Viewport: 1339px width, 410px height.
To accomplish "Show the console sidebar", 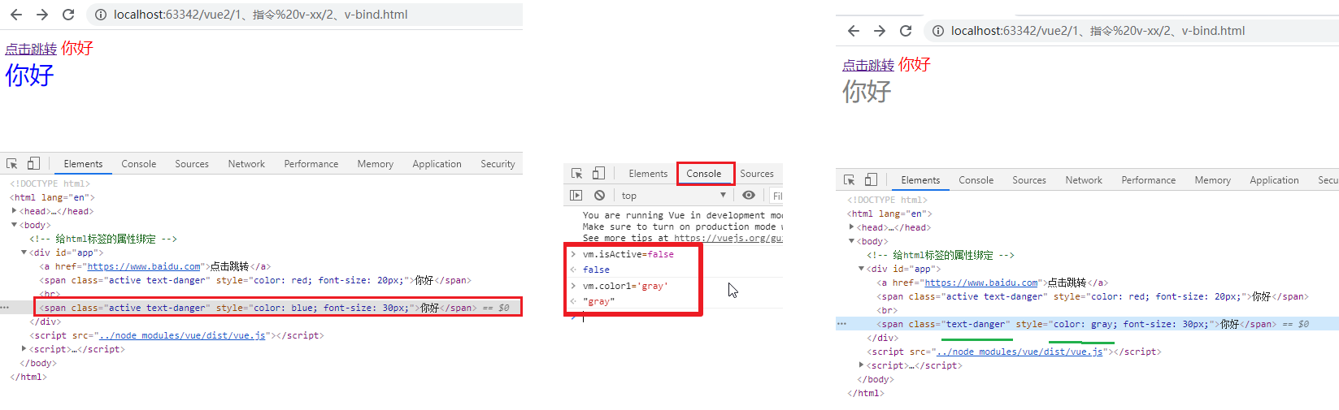I will click(x=576, y=196).
